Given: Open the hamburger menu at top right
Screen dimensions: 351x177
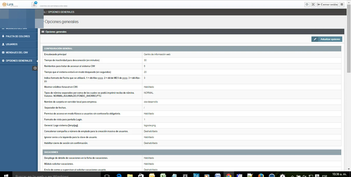Looking at the screenshot, I should tap(341, 4).
